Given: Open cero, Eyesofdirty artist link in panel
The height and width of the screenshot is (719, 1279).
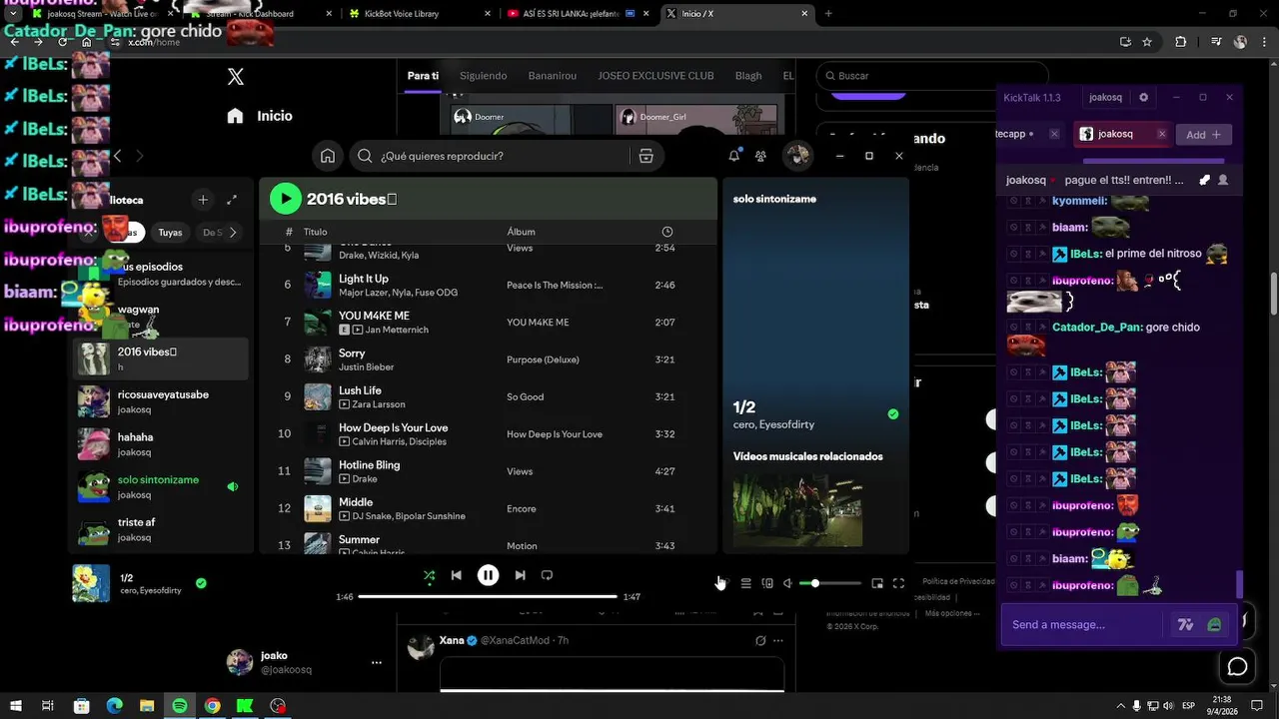Looking at the screenshot, I should 773,424.
